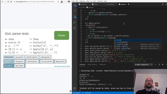This screenshot has height=94, width=167.
Task: Add a new terminal with plus icon
Action: 156,64
